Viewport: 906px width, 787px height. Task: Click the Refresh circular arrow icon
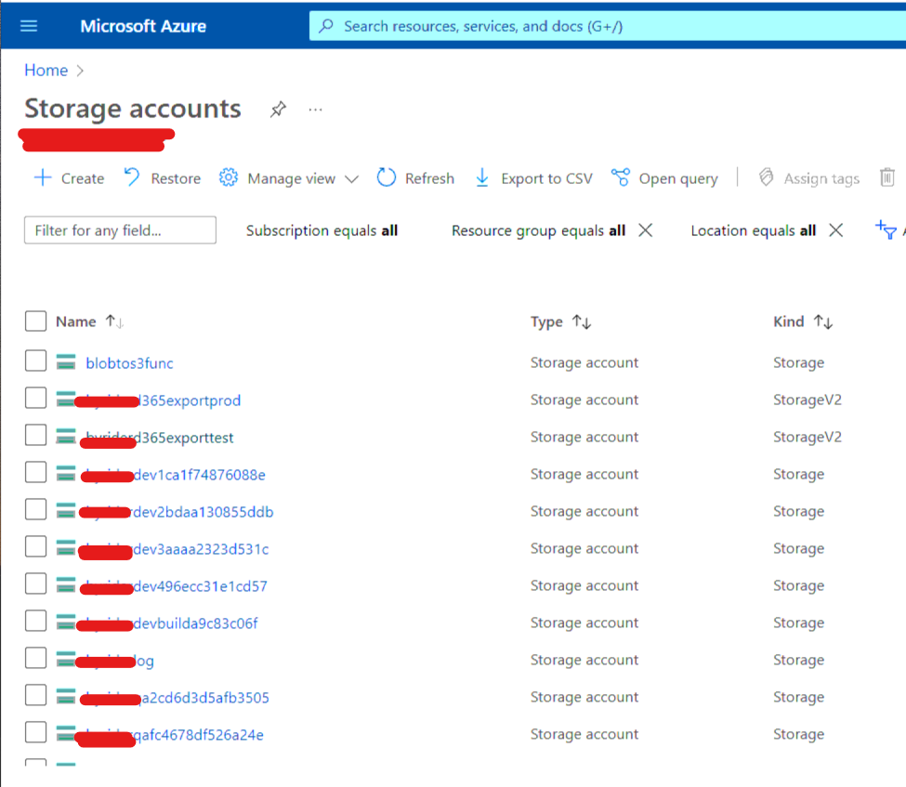click(386, 178)
